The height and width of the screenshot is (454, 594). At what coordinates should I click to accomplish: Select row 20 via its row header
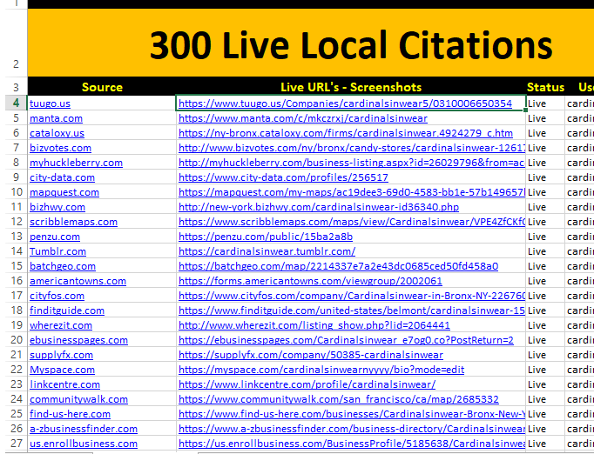point(13,340)
